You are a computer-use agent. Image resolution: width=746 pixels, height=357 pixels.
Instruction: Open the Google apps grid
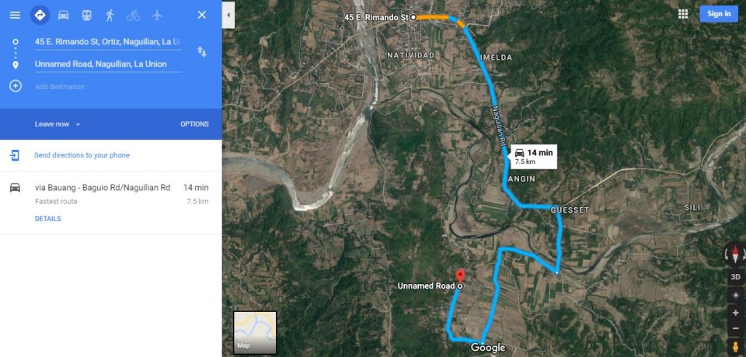pos(683,14)
